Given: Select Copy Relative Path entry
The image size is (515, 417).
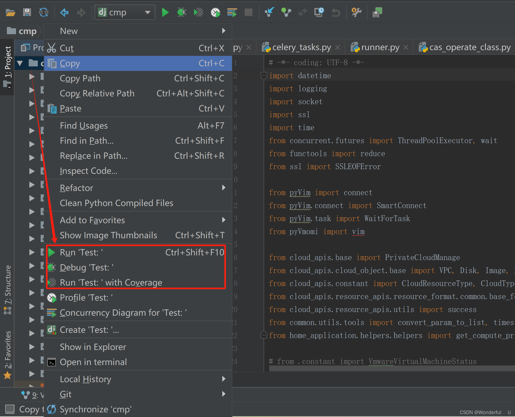Looking at the screenshot, I should [138, 94].
